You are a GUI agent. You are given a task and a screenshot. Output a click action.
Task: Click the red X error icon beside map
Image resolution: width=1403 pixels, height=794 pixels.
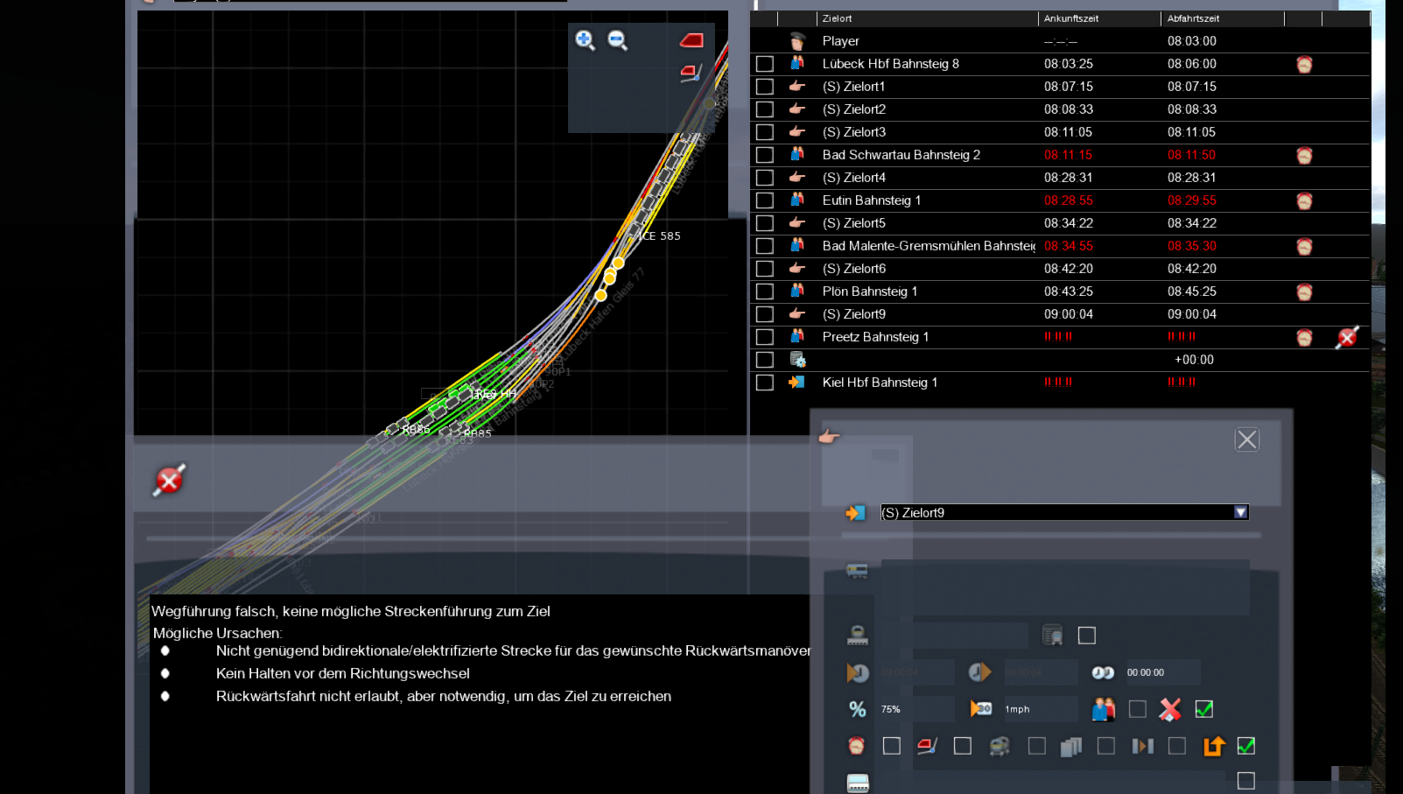tap(170, 480)
